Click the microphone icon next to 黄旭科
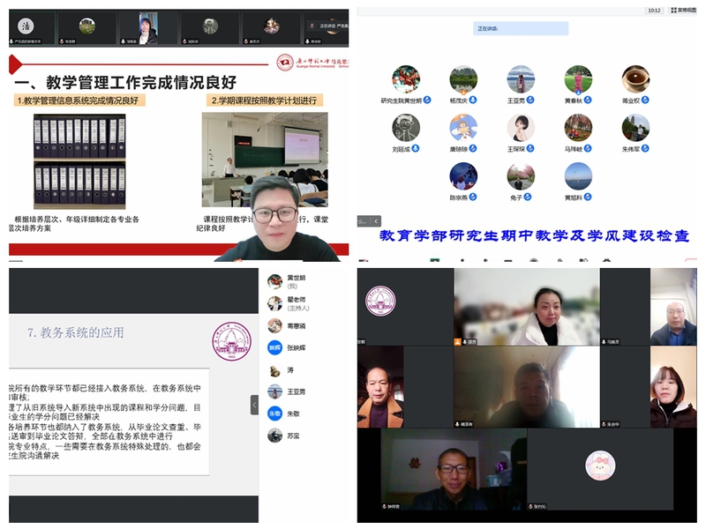This screenshot has width=706, height=529. 588,197
